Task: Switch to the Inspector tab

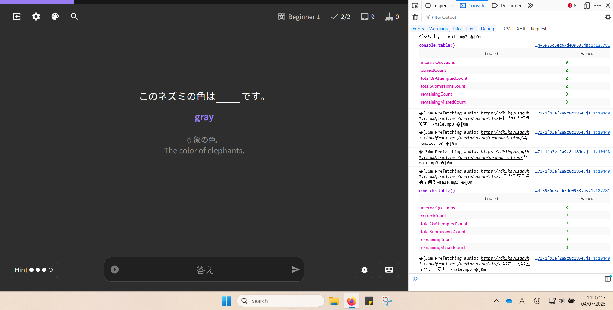Action: click(439, 5)
